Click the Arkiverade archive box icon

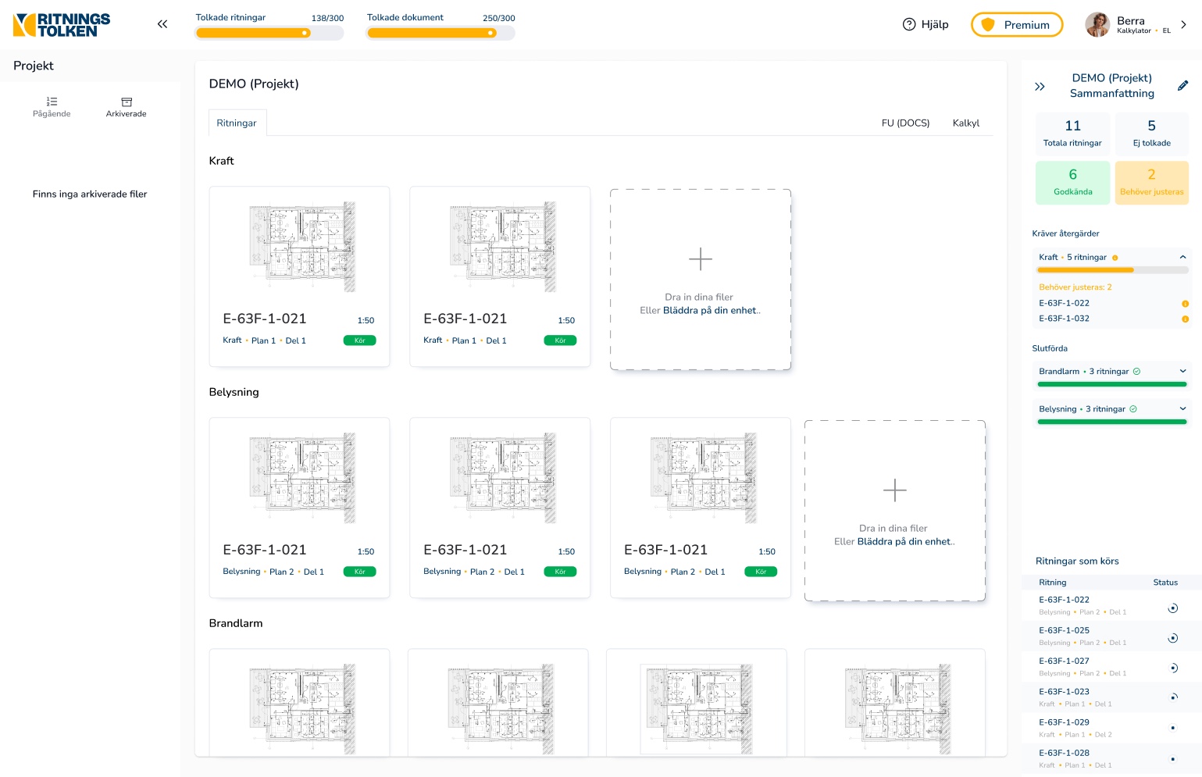(x=127, y=102)
